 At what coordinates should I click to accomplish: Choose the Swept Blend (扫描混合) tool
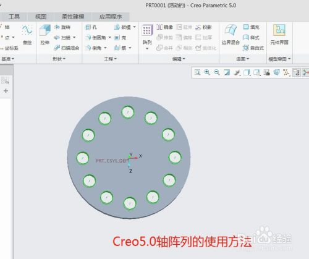coord(66,48)
